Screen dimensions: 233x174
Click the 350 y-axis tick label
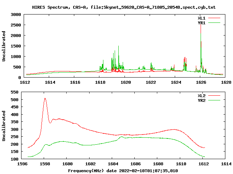pos(15,122)
